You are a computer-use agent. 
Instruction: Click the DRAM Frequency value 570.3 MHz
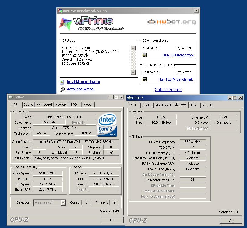click(192, 142)
